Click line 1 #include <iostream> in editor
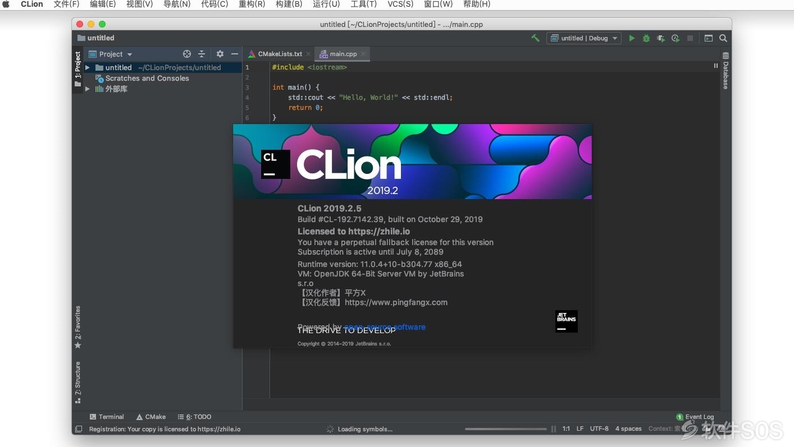This screenshot has height=447, width=794. pyautogui.click(x=309, y=67)
